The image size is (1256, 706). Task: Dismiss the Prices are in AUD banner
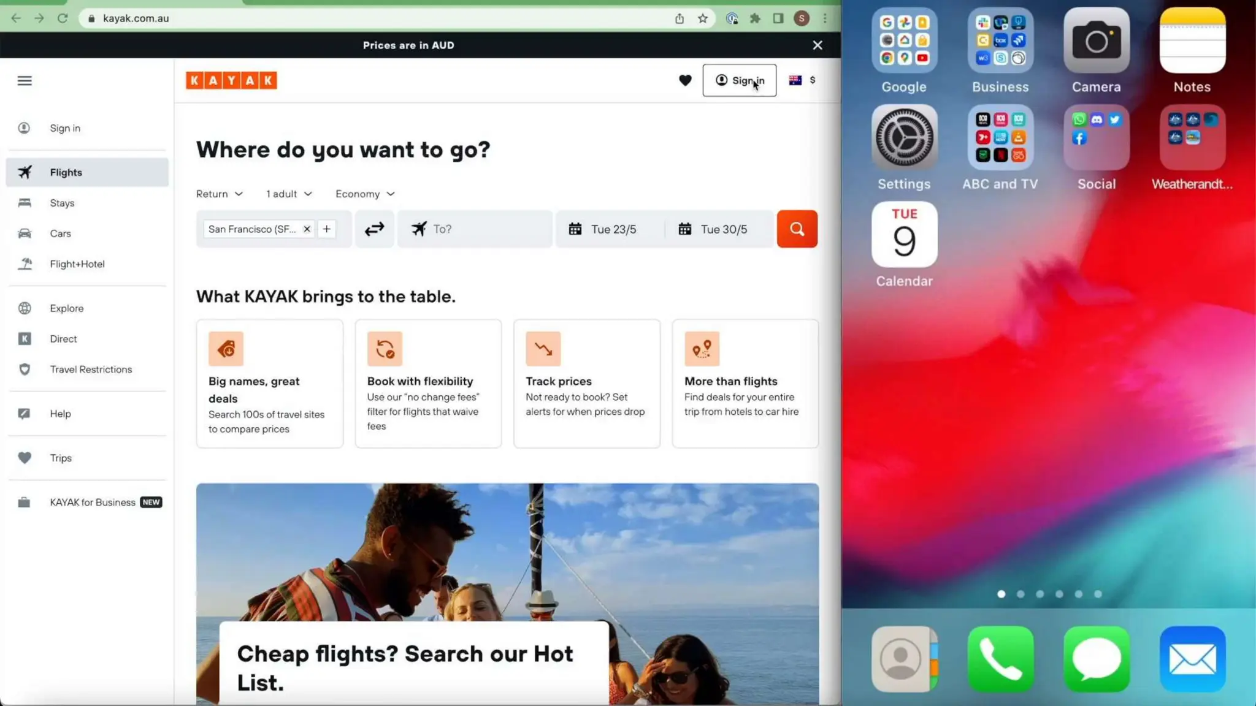tap(817, 45)
